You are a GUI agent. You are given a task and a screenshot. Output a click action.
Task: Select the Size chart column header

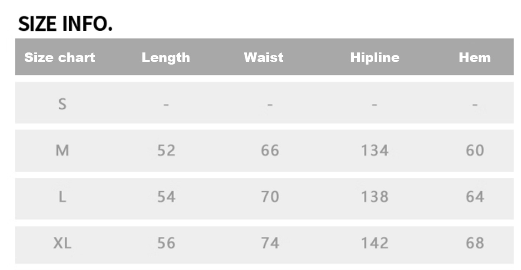(60, 57)
